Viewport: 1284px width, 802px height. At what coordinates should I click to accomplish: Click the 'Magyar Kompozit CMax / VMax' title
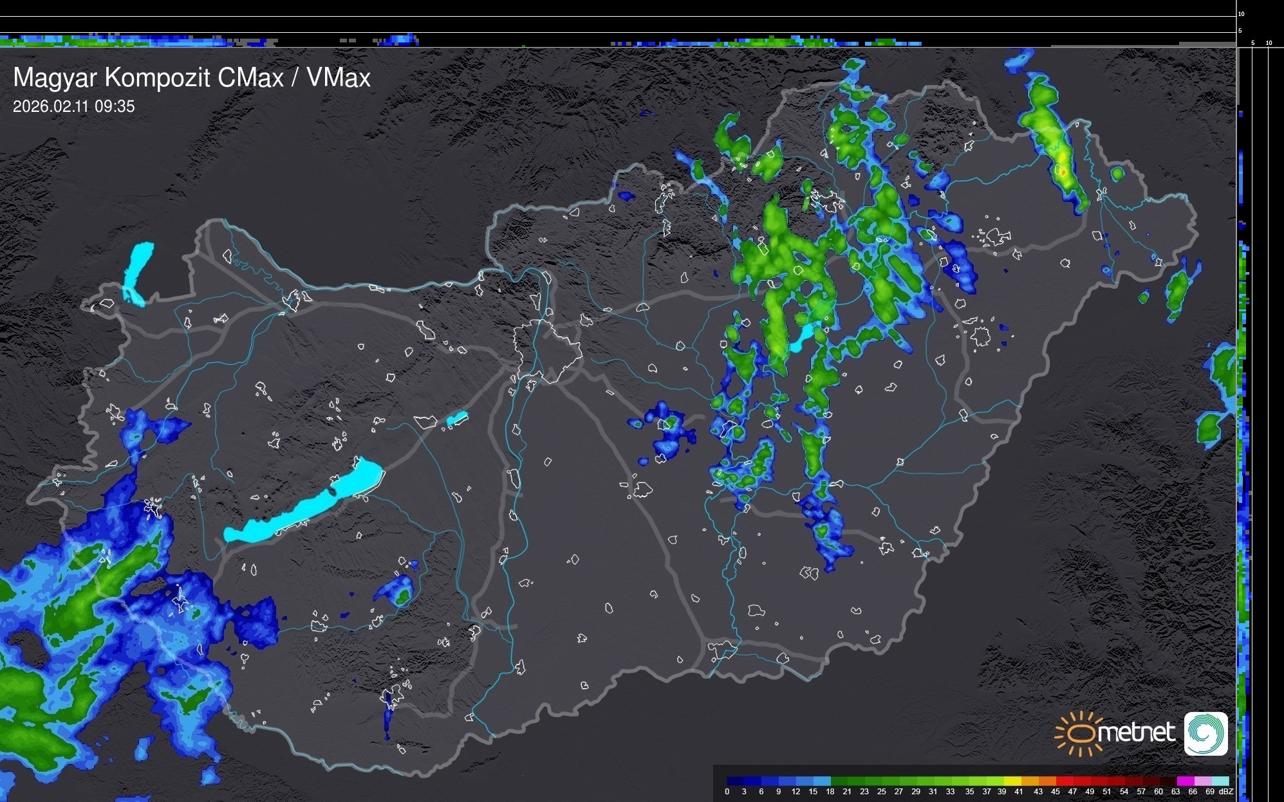point(192,78)
